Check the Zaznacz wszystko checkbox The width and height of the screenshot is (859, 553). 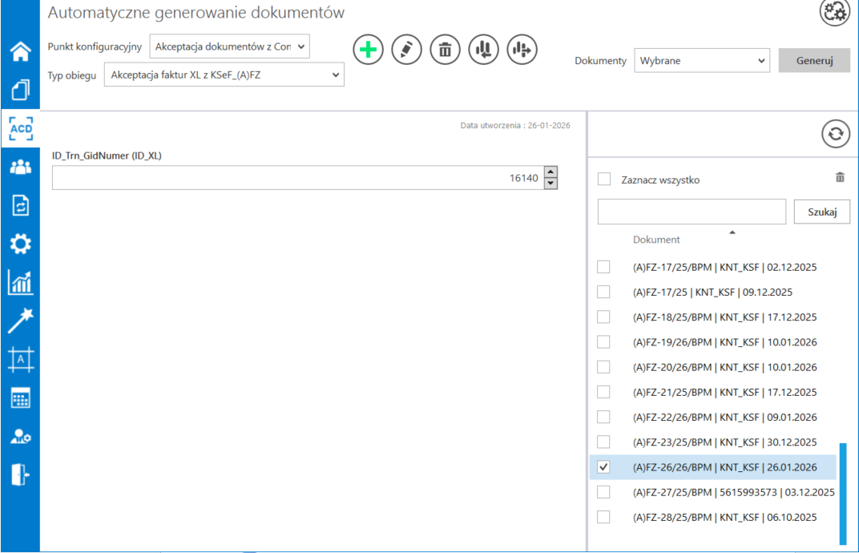pyautogui.click(x=604, y=180)
